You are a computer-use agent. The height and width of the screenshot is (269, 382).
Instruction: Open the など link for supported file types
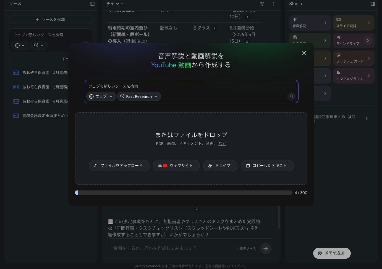[222, 144]
